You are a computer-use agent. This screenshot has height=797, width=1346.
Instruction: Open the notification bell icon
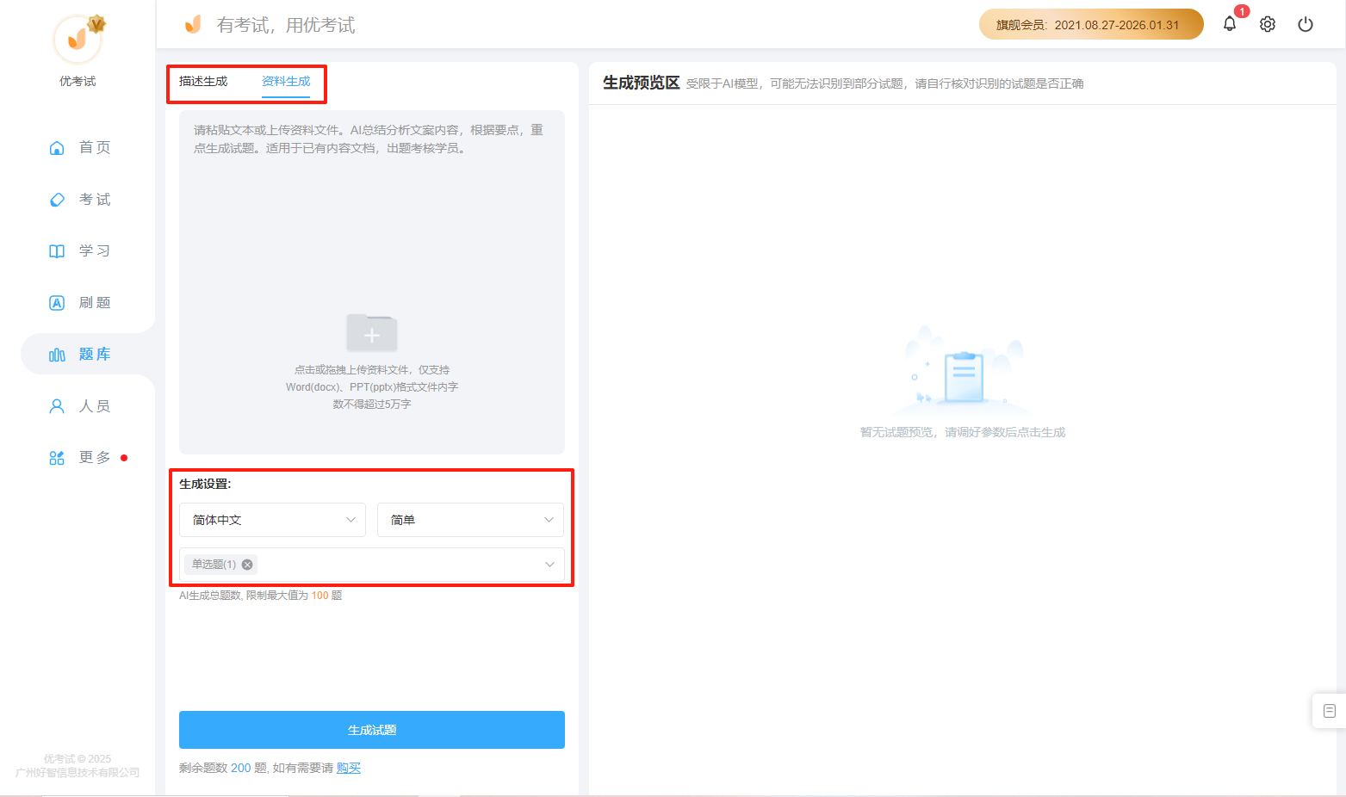[x=1229, y=24]
